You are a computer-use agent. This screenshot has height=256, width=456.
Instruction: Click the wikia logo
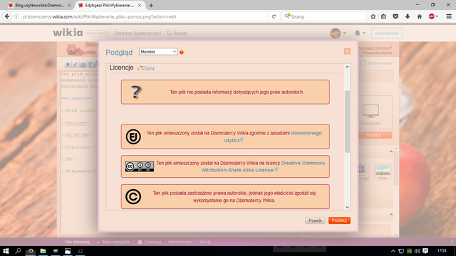click(68, 33)
